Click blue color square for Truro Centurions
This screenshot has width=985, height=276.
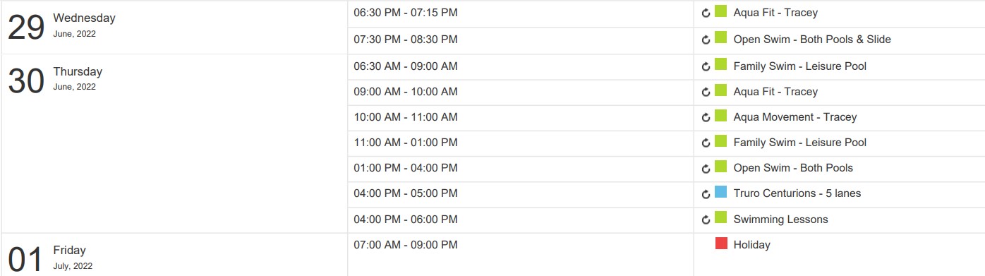point(721,191)
